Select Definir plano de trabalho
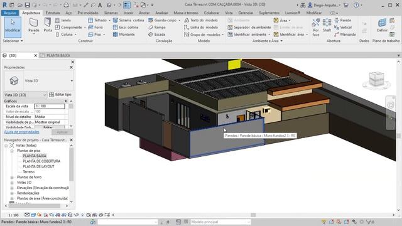The width and height of the screenshot is (402, 226). [x=382, y=25]
